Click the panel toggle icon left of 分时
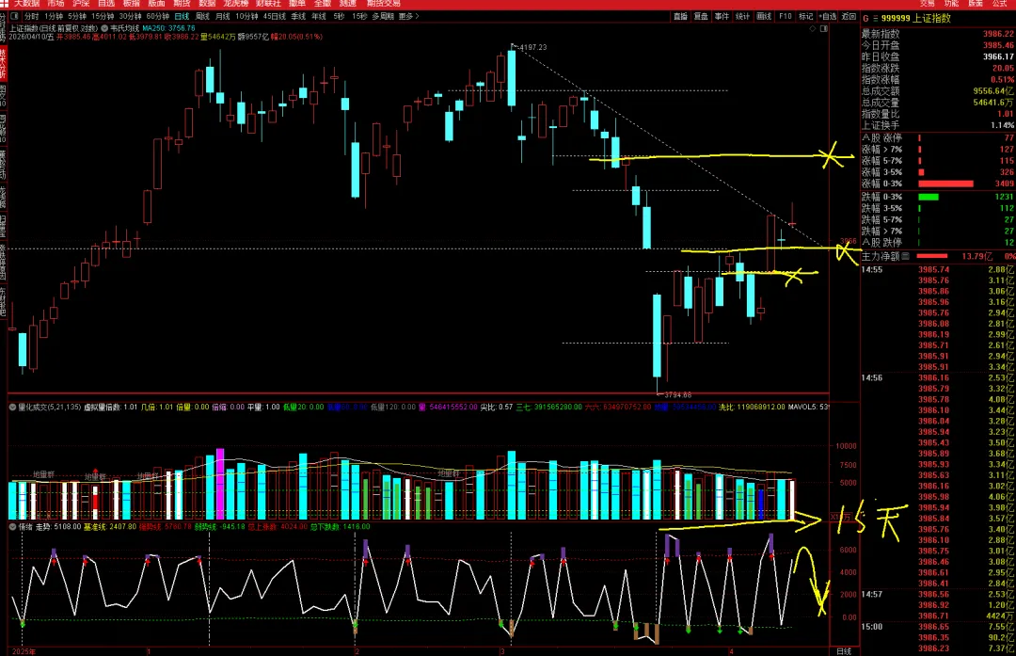 pos(15,16)
